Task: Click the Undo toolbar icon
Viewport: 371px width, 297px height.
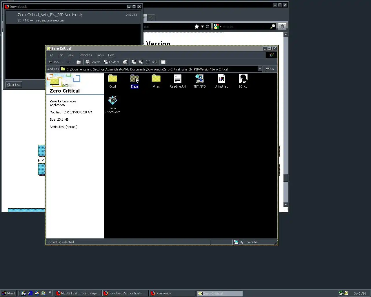Action: [154, 62]
